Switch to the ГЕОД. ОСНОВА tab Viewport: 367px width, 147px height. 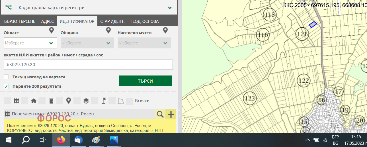[x=144, y=21]
